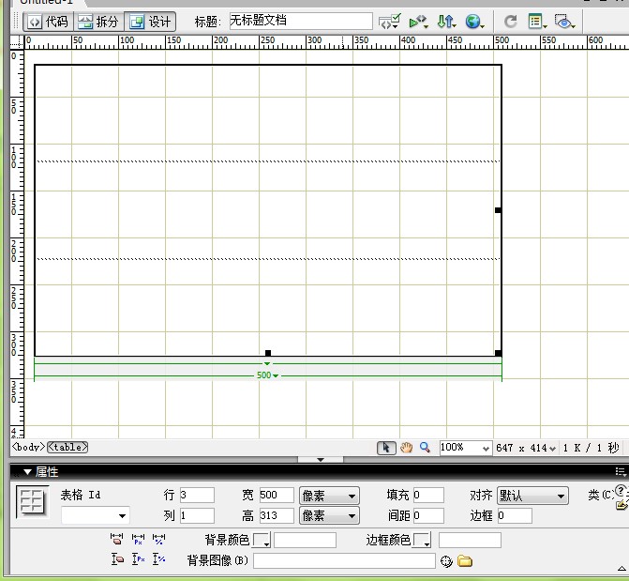Choose the Hand tool
The image size is (629, 581).
coord(406,447)
